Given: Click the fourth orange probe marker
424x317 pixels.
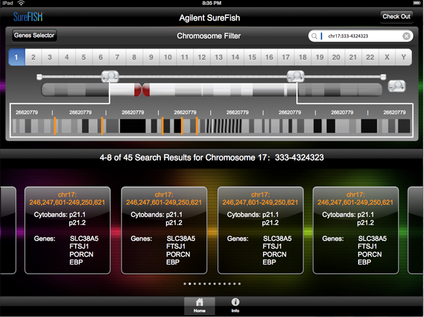Looking at the screenshot, I should 182,126.
